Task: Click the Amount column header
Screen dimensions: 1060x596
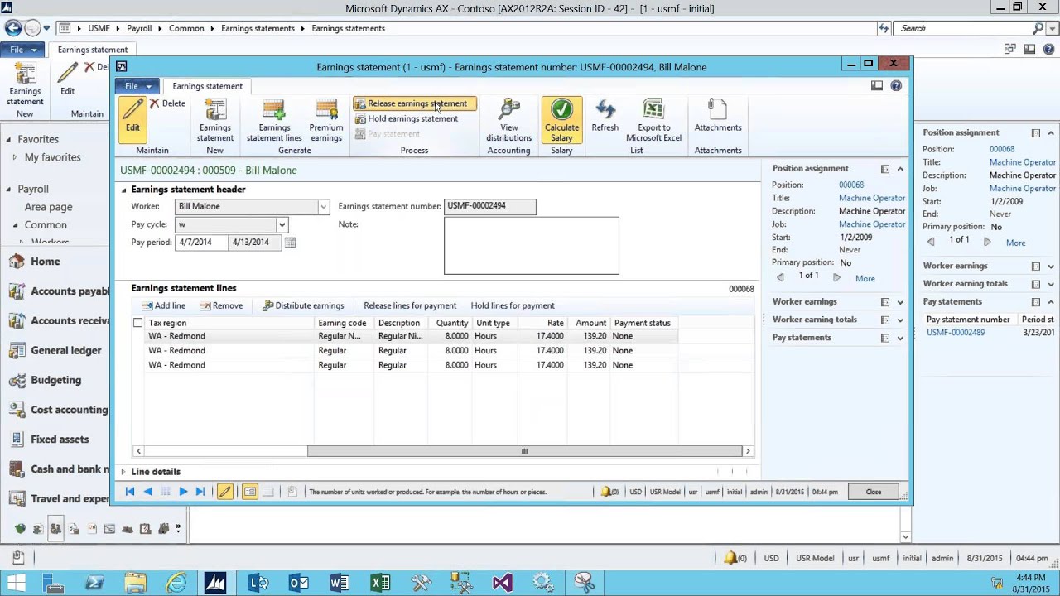Action: [x=590, y=323]
